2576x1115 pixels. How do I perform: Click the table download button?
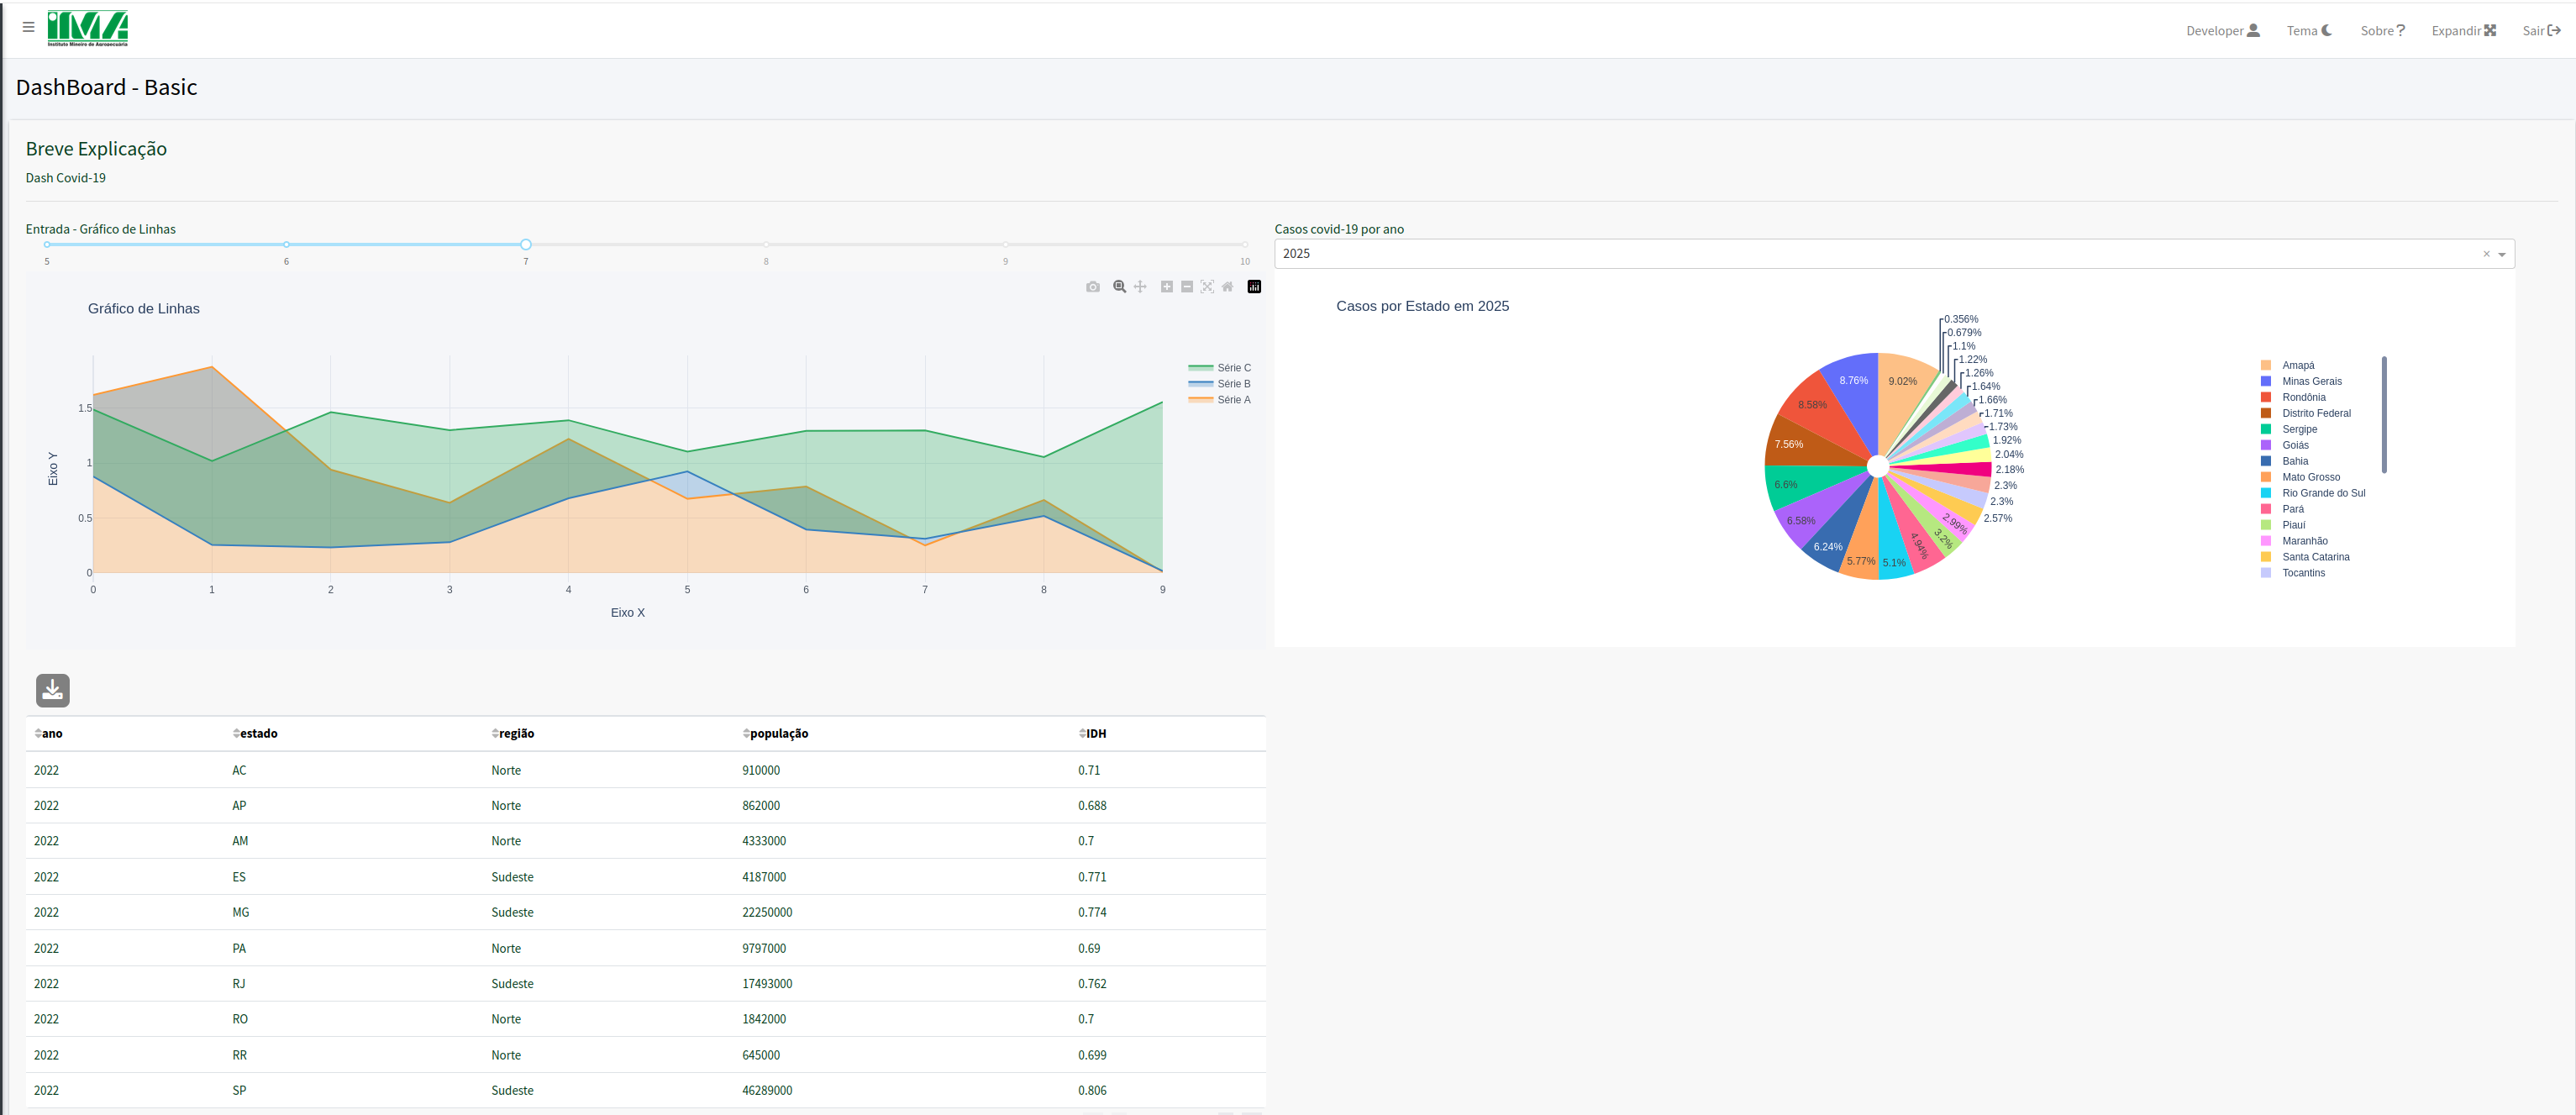[53, 690]
